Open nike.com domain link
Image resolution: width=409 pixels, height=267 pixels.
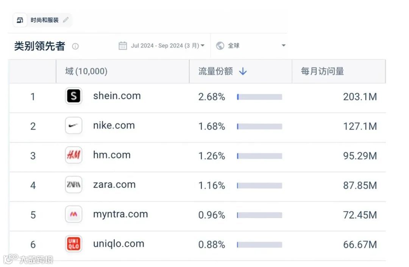point(114,125)
